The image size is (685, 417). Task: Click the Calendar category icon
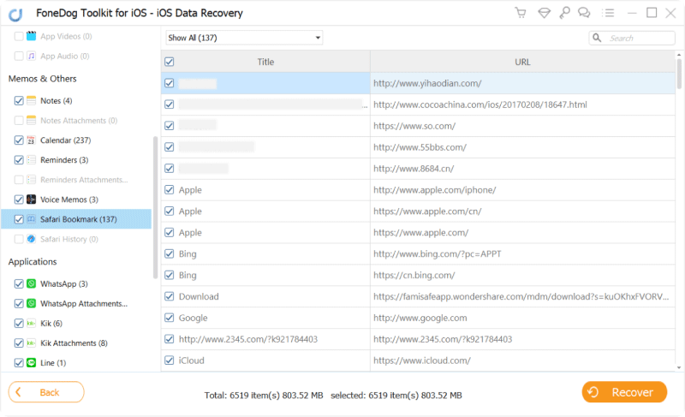31,140
